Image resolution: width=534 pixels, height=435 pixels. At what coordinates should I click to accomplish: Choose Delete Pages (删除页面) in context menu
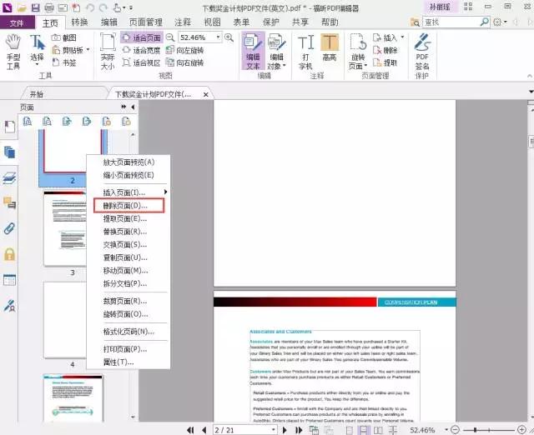[x=129, y=206]
